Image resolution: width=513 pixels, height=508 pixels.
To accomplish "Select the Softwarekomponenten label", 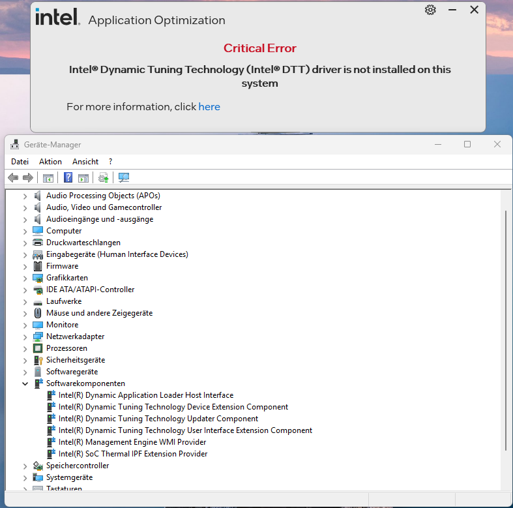I will pos(85,383).
